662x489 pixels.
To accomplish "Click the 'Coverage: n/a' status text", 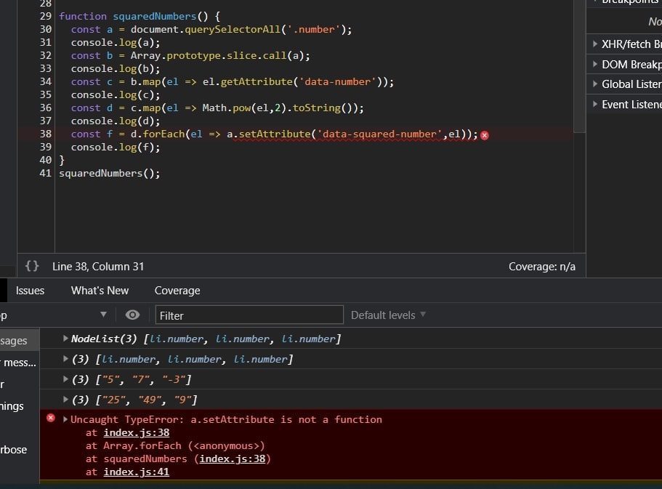I will (541, 267).
